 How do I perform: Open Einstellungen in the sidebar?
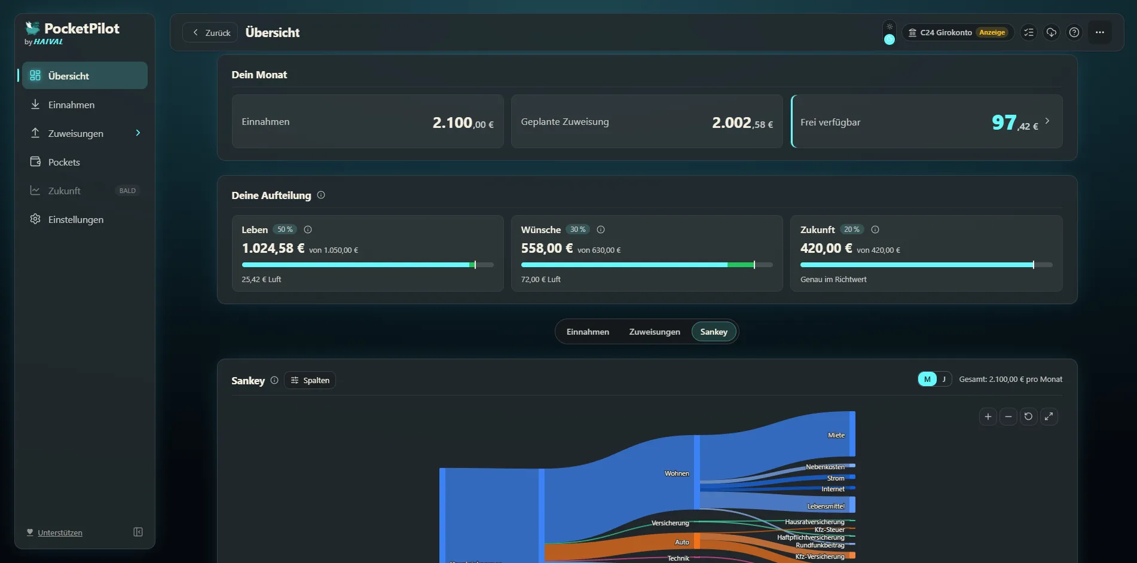(84, 219)
